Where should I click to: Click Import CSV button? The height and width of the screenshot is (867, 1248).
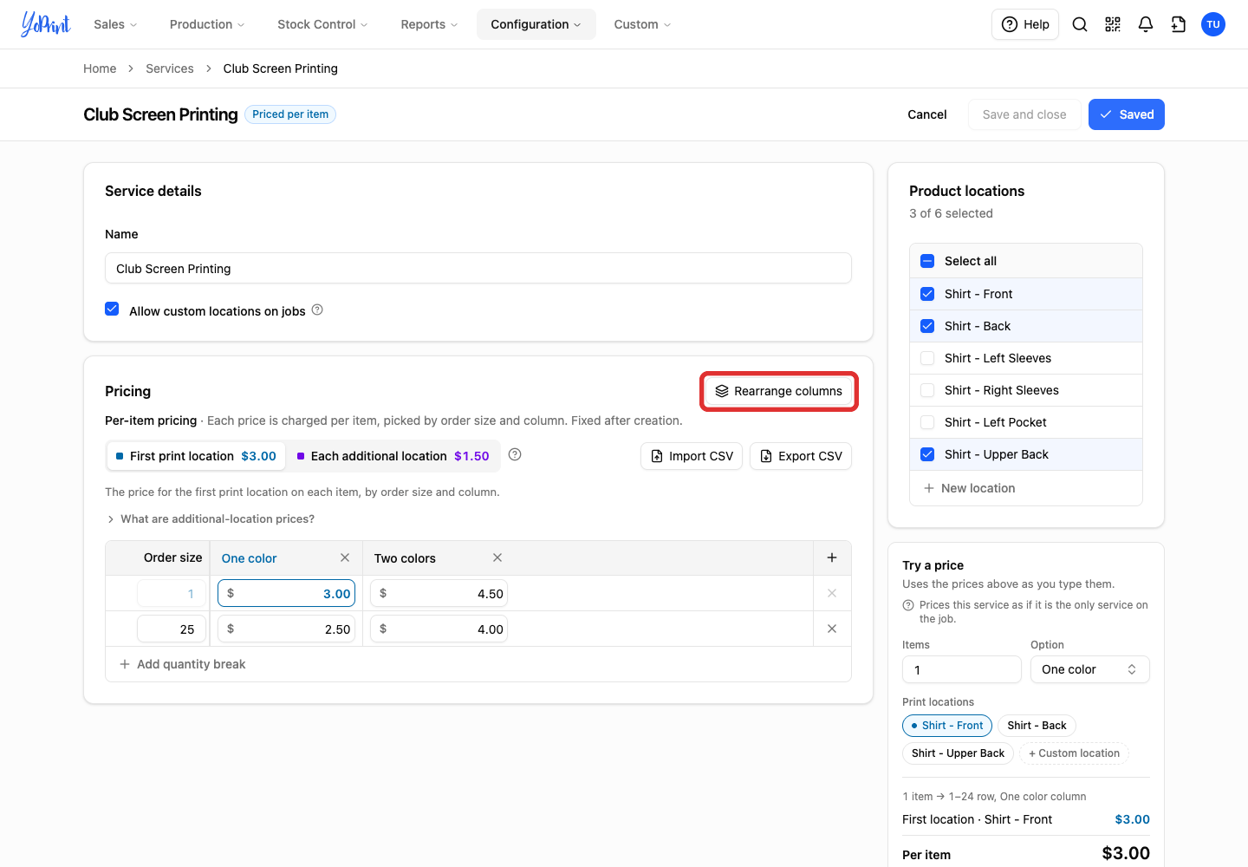[692, 456]
